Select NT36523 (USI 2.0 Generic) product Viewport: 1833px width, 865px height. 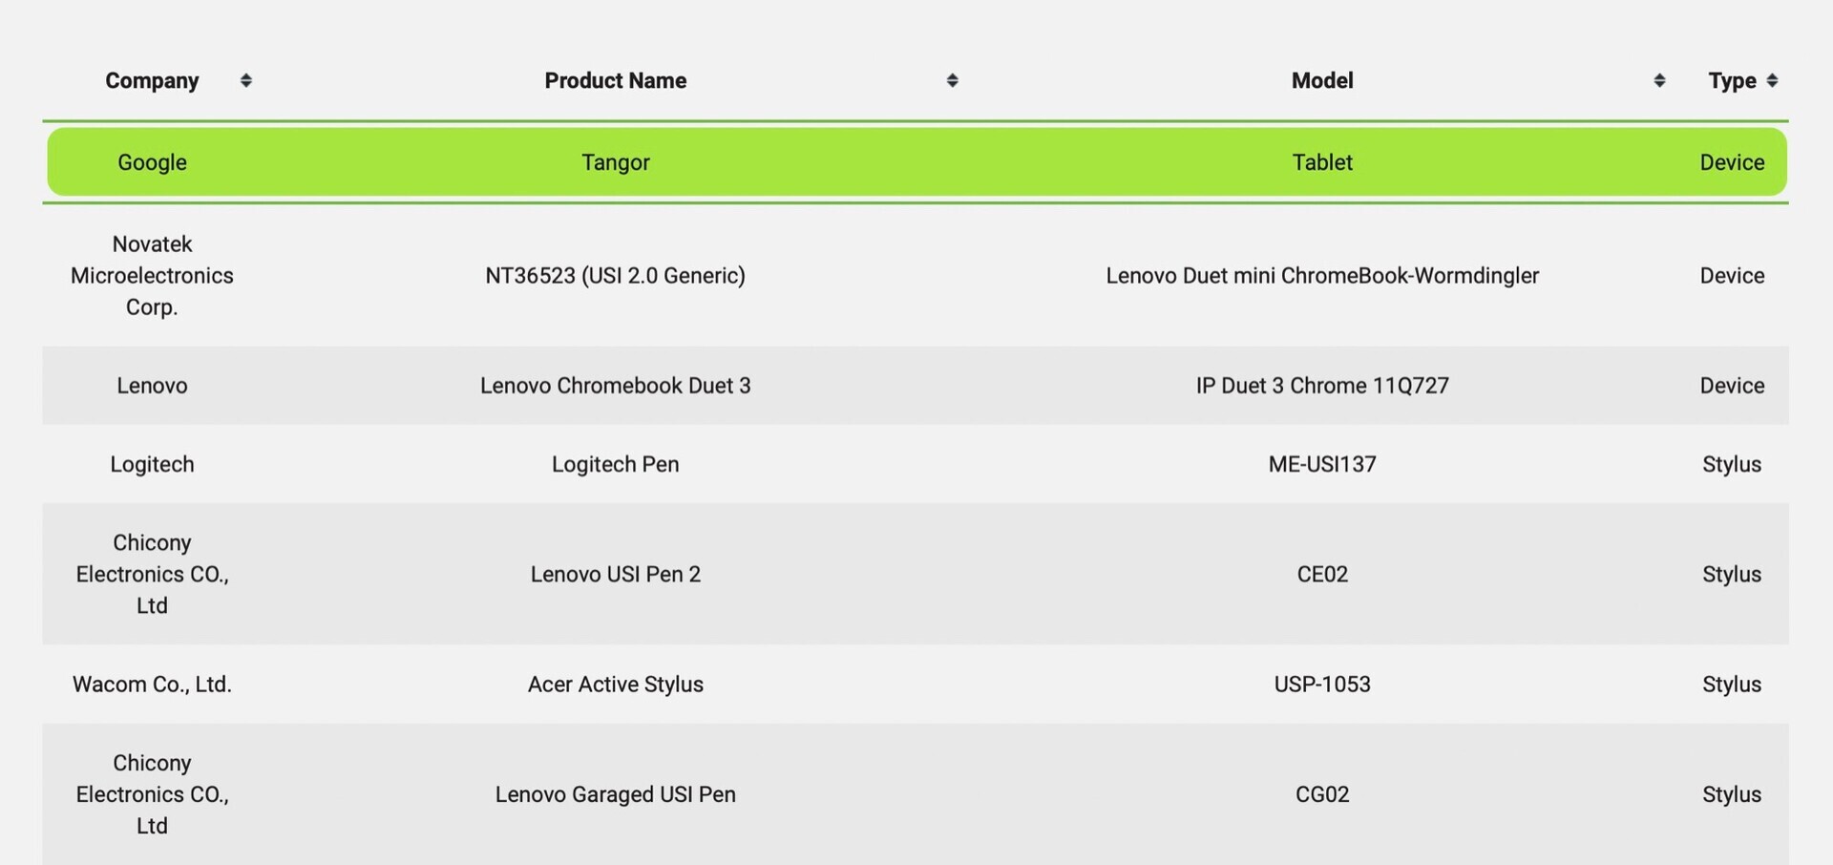615,275
